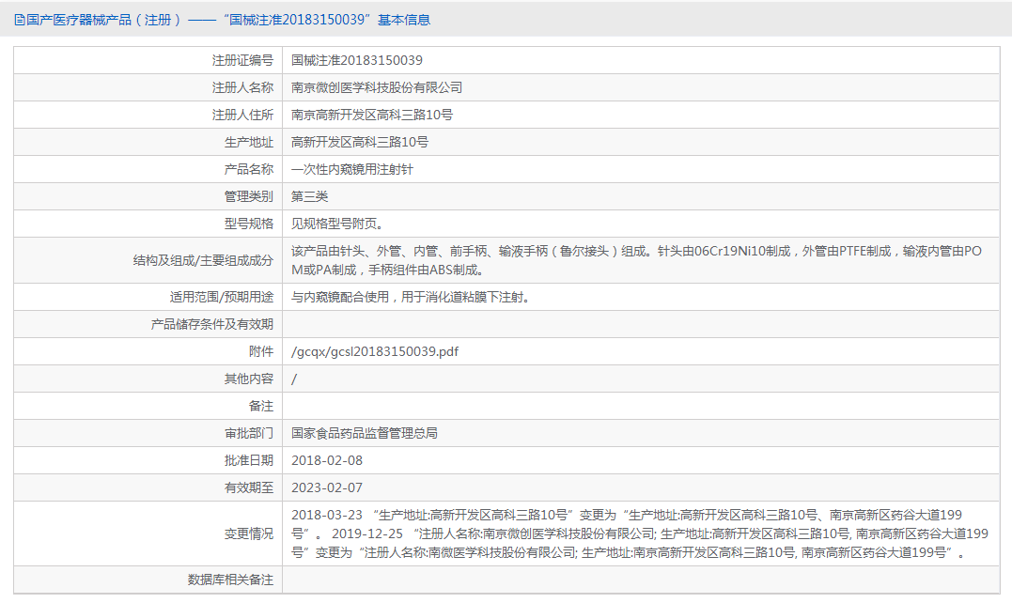Click the 产品储存条件及有效期 label
This screenshot has height=603, width=1012.
(x=212, y=324)
